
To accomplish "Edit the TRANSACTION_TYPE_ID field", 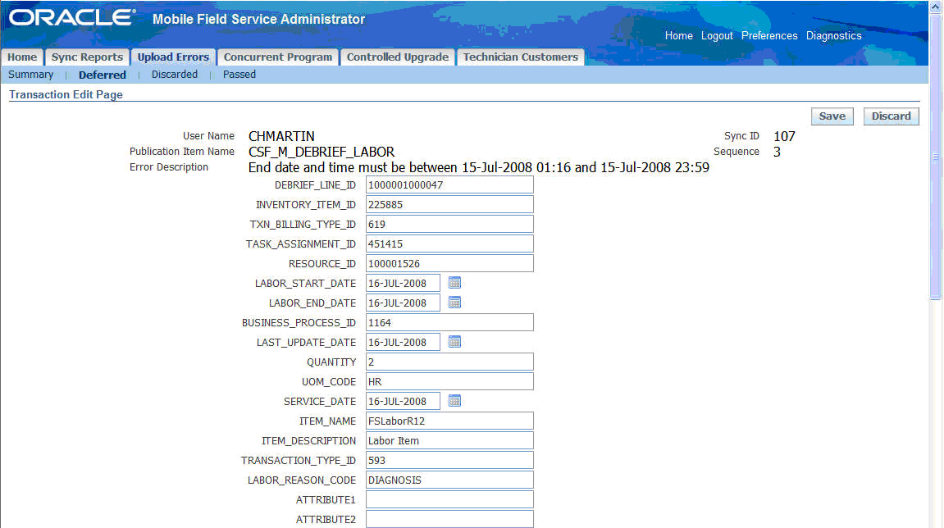I will coord(449,460).
